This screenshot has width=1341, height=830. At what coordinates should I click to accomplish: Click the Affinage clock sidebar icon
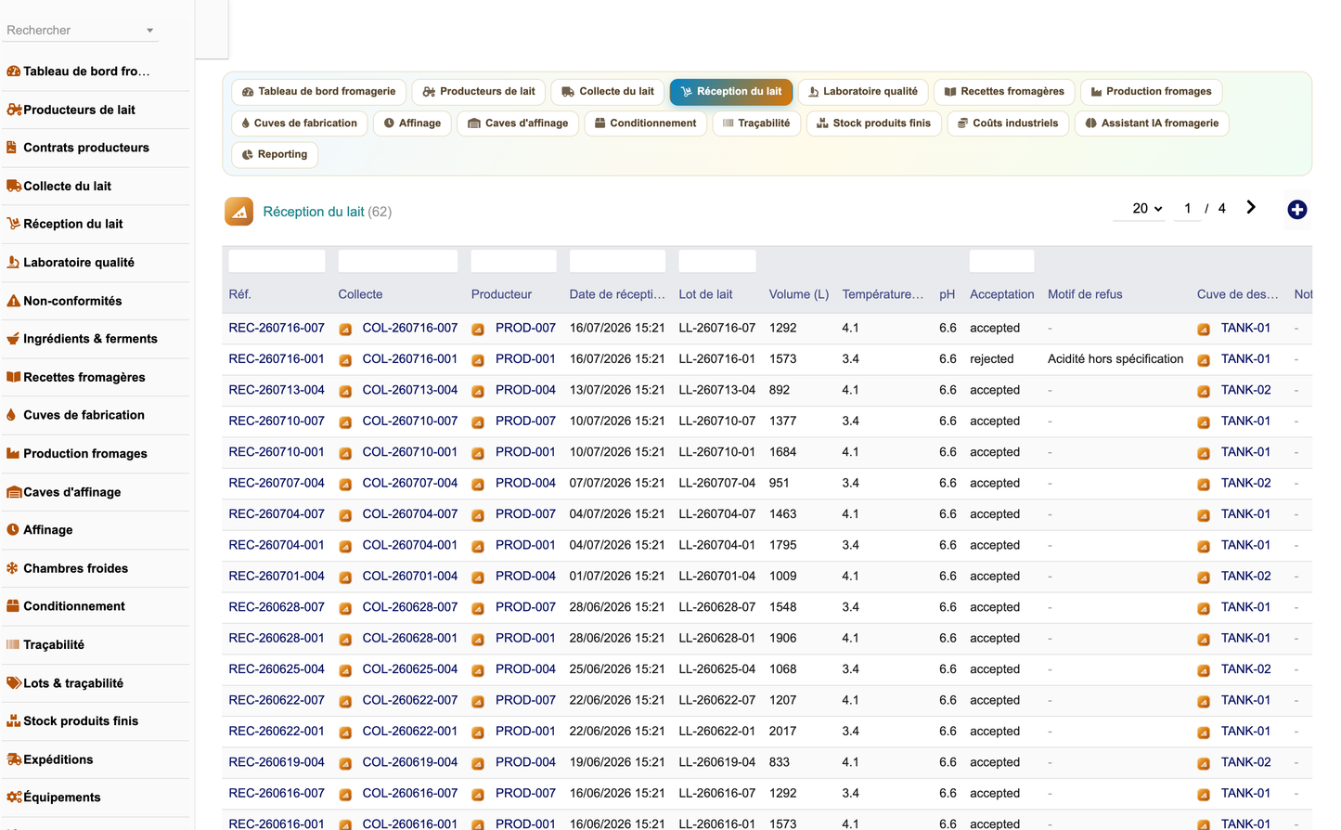[13, 530]
